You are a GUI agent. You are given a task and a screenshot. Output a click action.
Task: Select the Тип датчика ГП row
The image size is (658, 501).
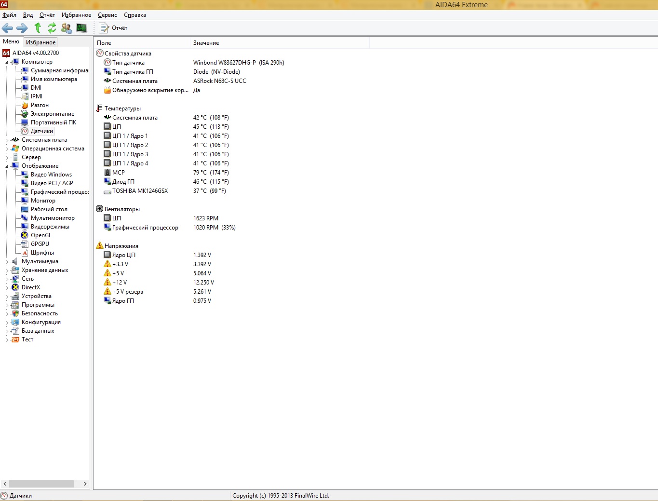(x=172, y=72)
